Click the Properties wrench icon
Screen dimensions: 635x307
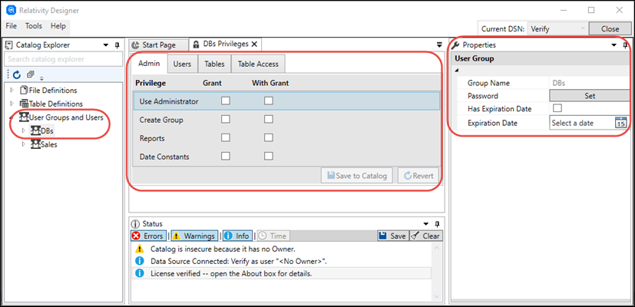[x=455, y=45]
